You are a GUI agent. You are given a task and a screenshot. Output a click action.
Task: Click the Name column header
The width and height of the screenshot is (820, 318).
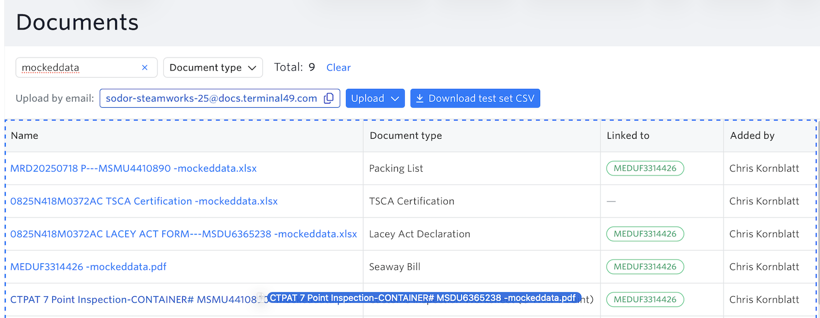pyautogui.click(x=25, y=136)
